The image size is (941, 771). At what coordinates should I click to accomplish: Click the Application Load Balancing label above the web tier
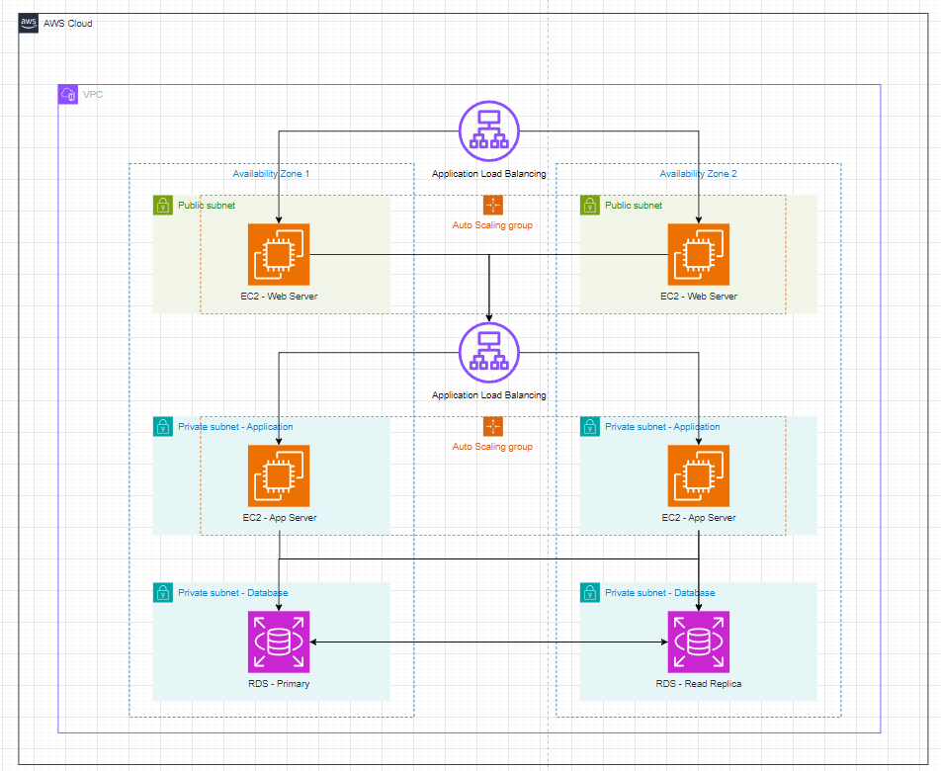tap(489, 174)
